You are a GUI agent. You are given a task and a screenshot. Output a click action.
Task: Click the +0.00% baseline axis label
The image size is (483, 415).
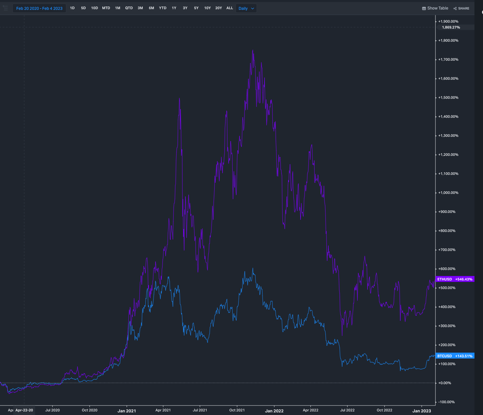tap(445, 383)
